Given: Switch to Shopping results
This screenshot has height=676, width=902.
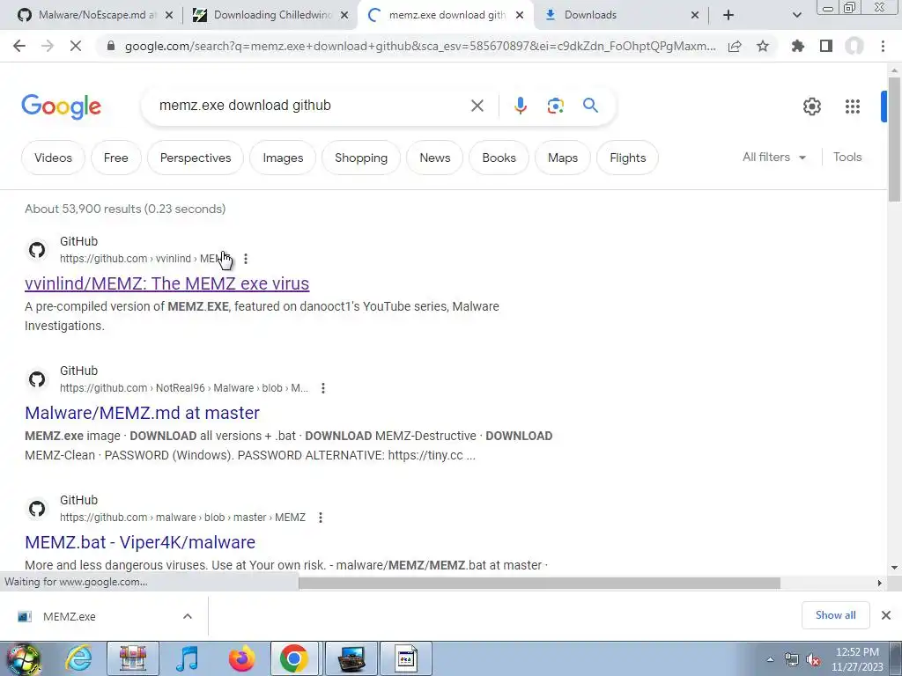Looking at the screenshot, I should point(361,158).
